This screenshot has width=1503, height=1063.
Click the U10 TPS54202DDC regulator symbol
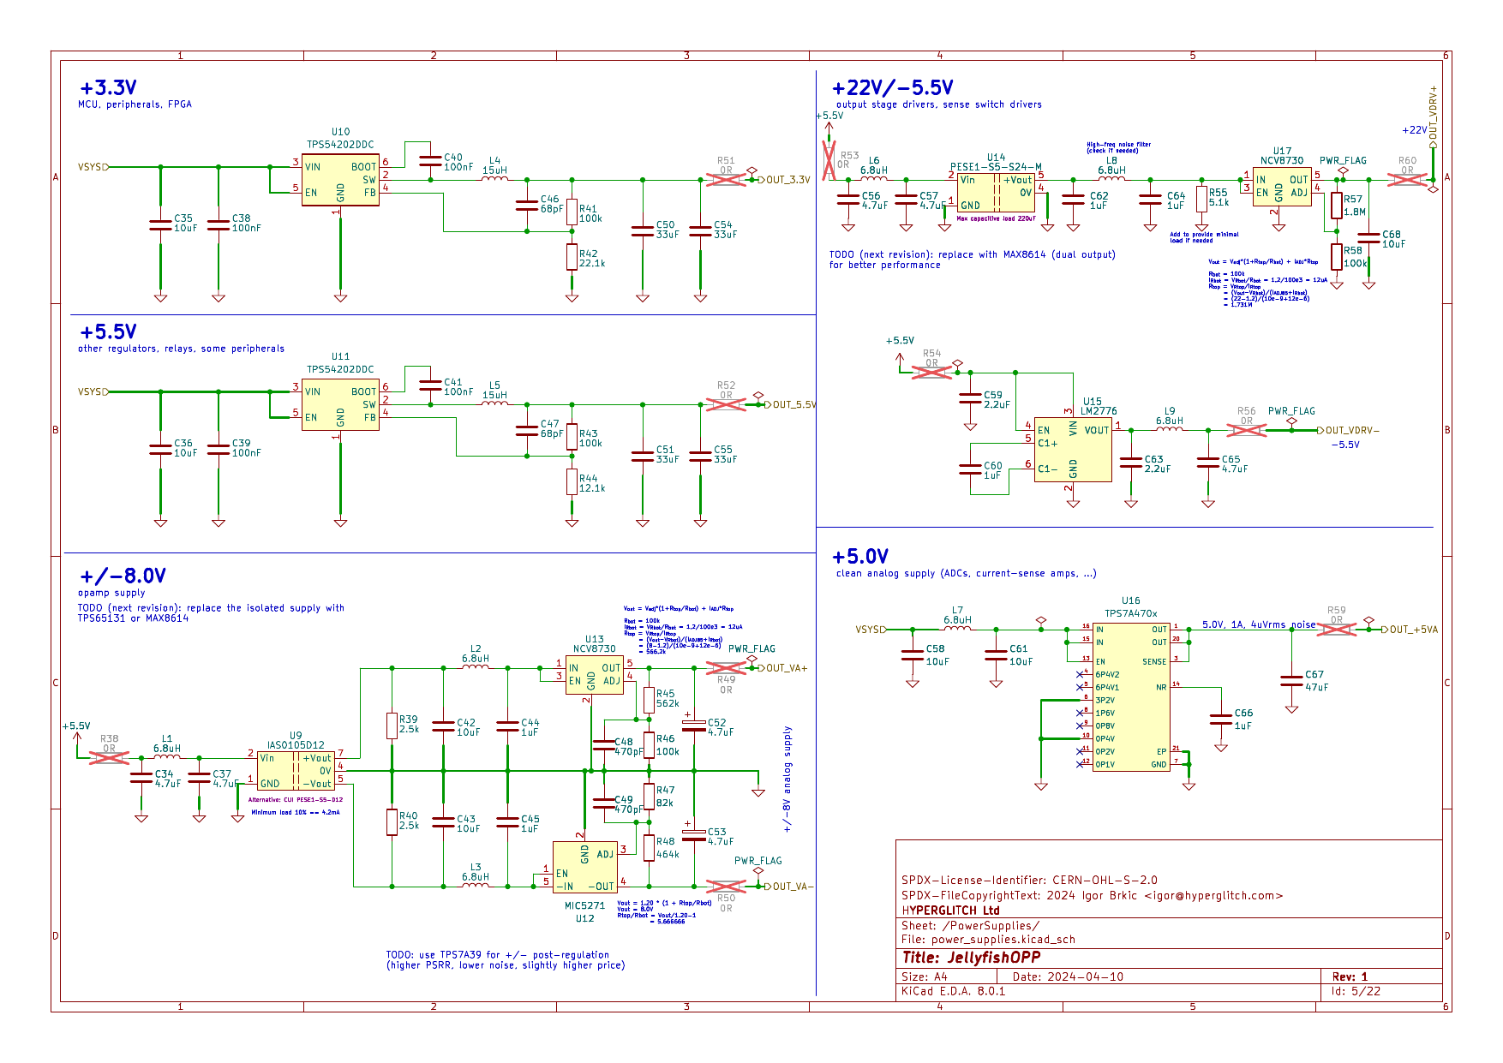tap(340, 180)
